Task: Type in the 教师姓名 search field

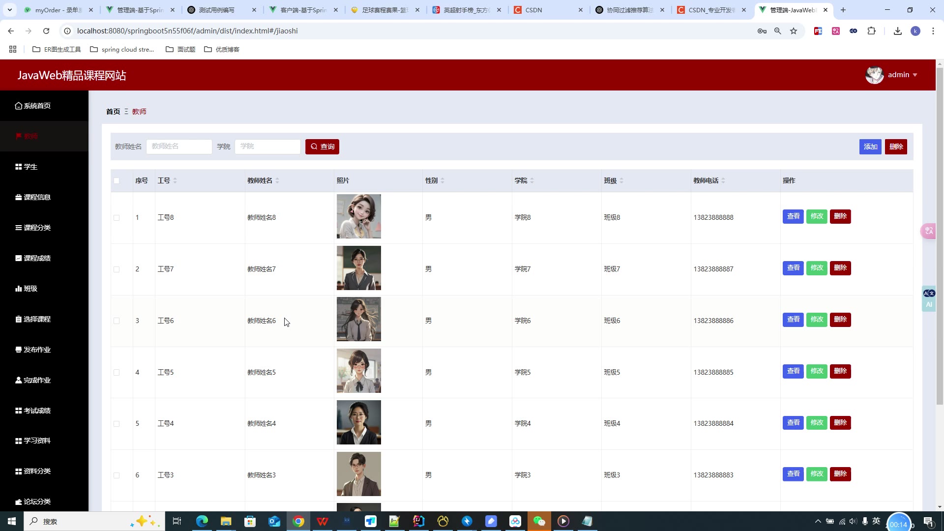Action: pyautogui.click(x=179, y=147)
